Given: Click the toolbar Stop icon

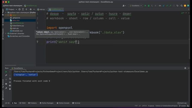Looking at the screenshot, I should coord(155,6).
